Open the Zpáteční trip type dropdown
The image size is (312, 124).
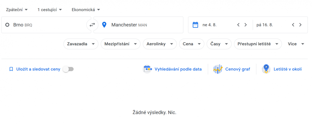17,10
